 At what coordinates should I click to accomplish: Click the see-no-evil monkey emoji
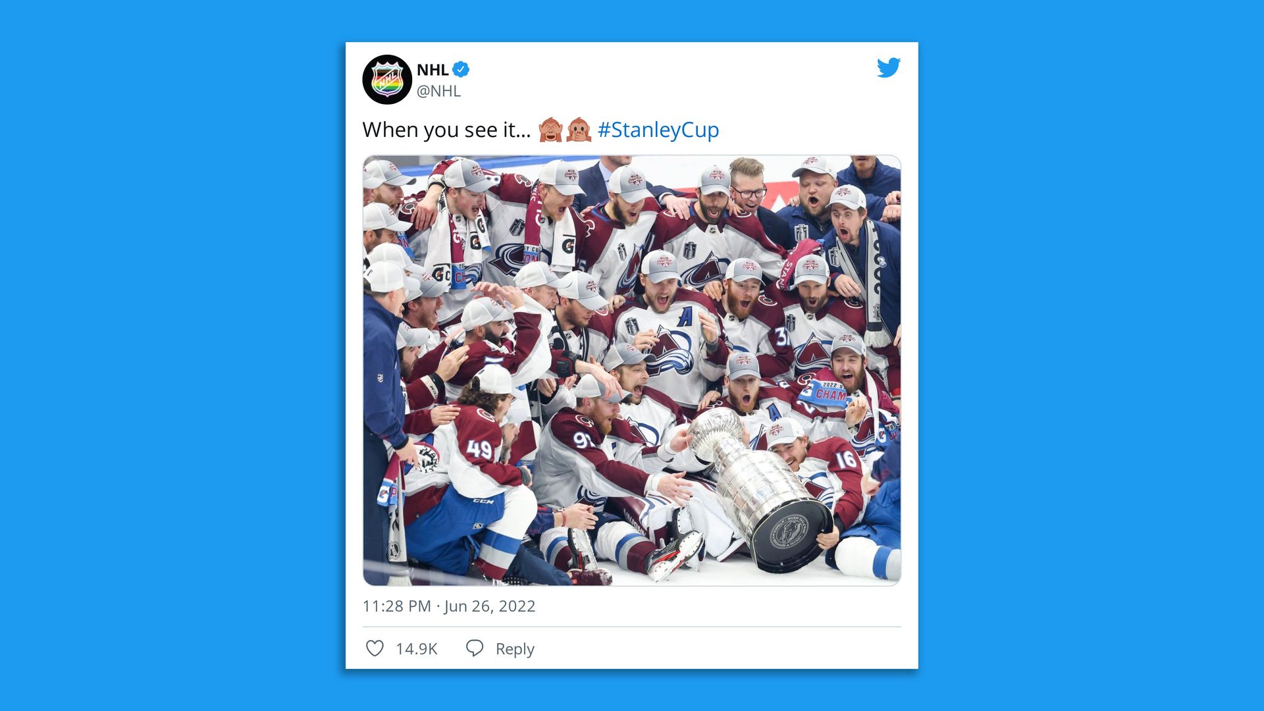(550, 130)
